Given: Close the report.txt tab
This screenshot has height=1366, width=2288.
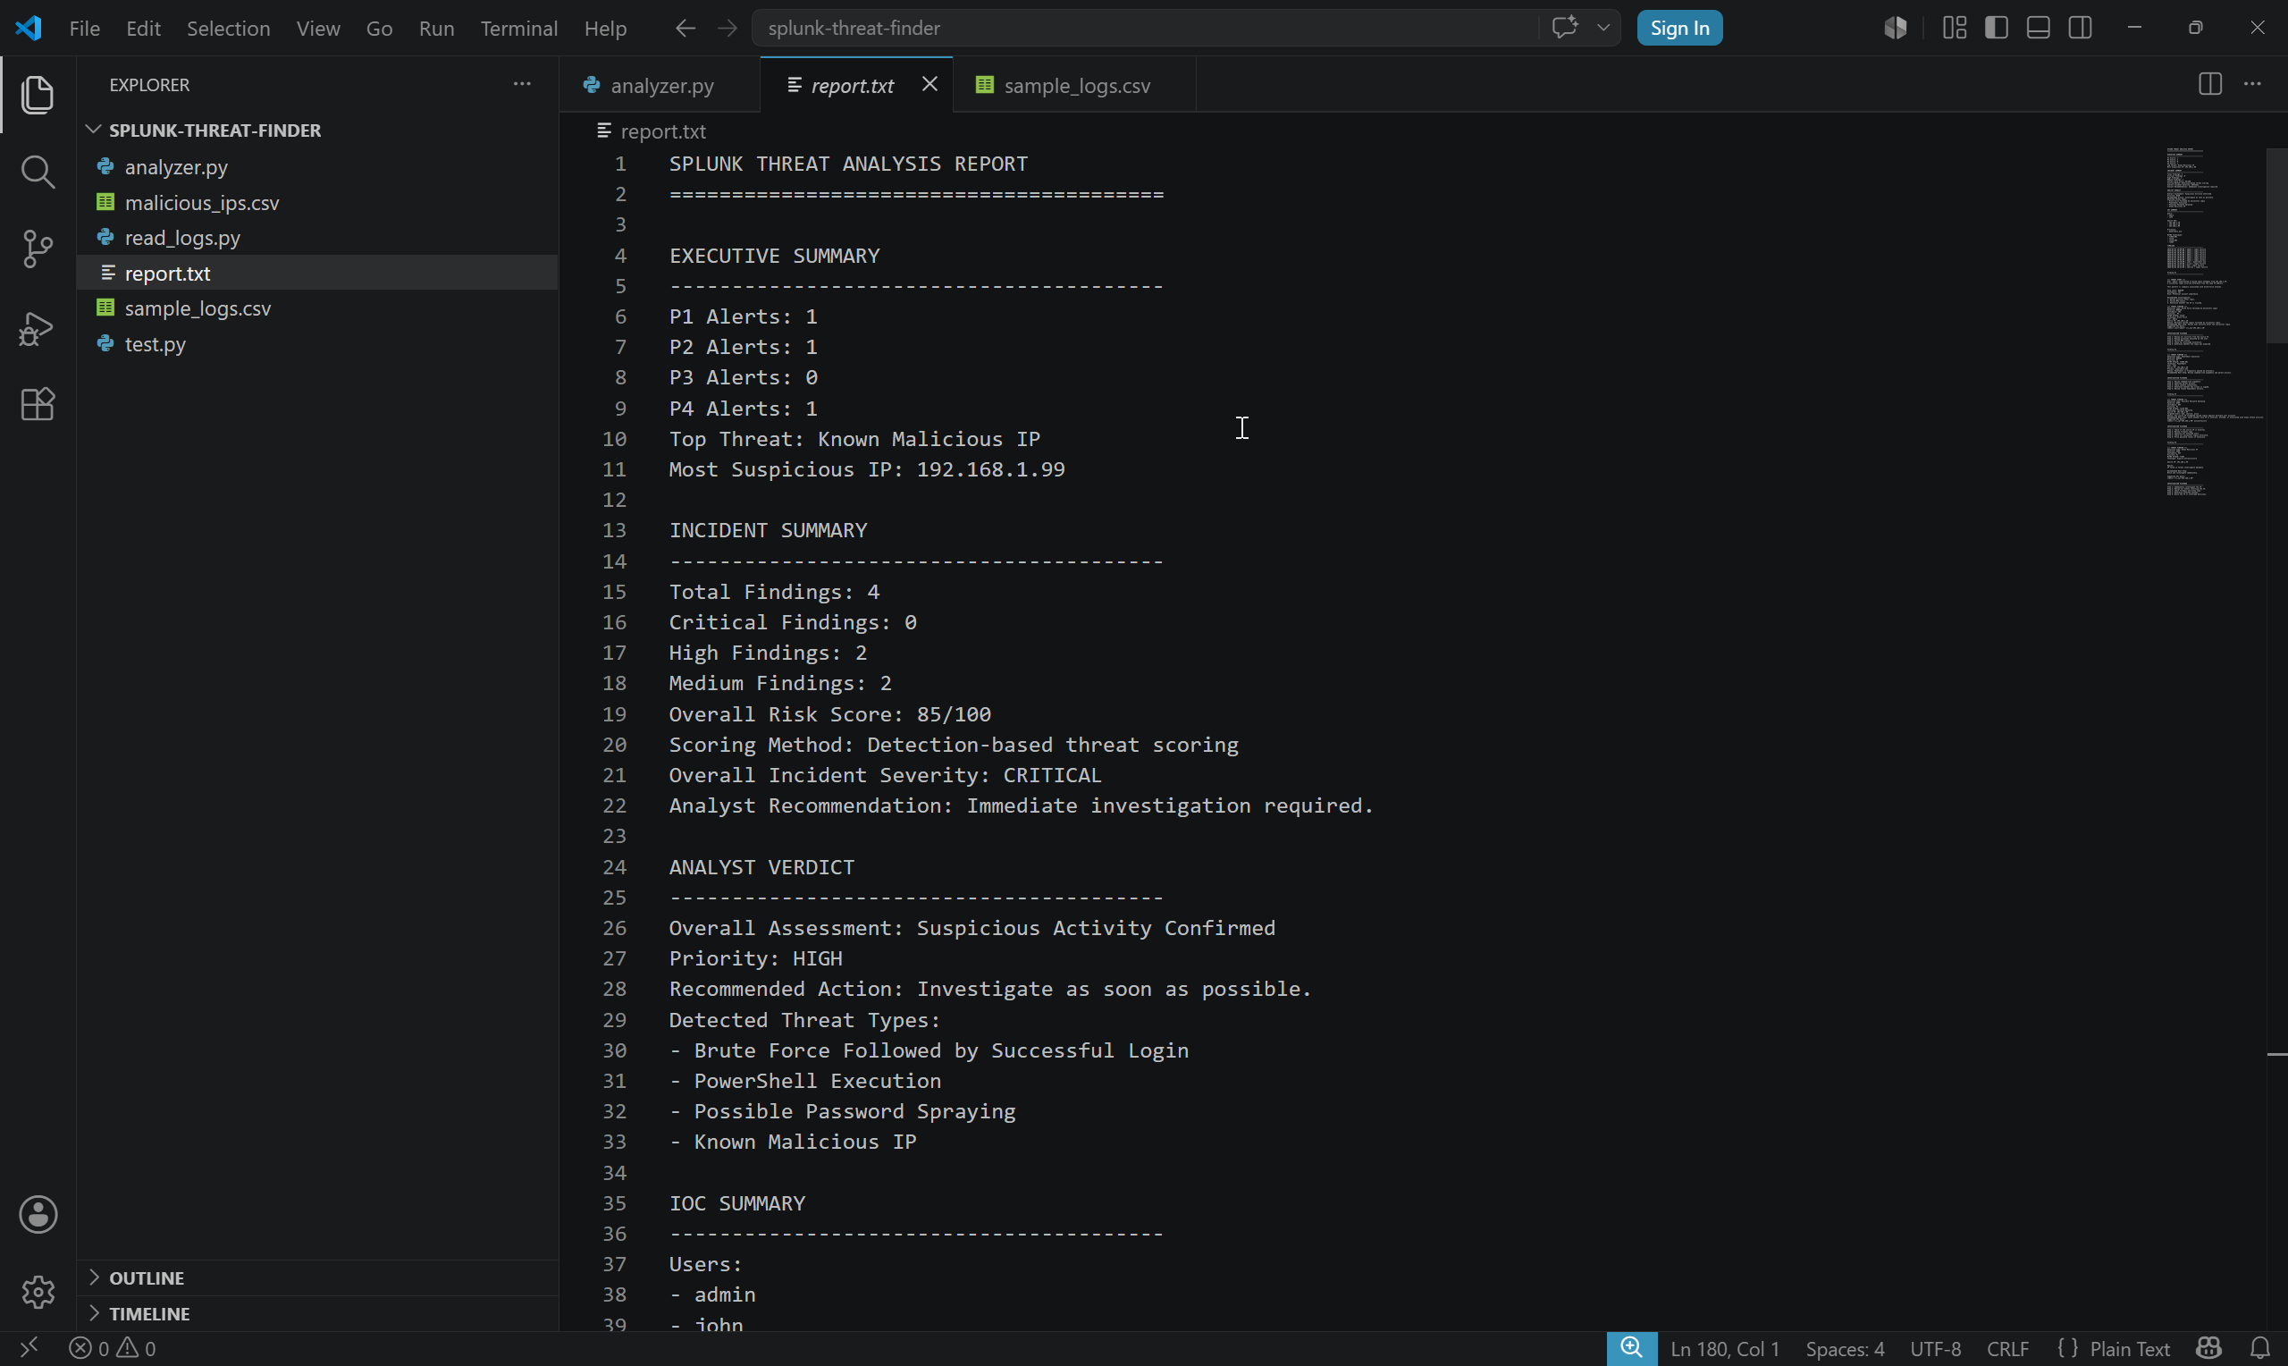Looking at the screenshot, I should [930, 85].
